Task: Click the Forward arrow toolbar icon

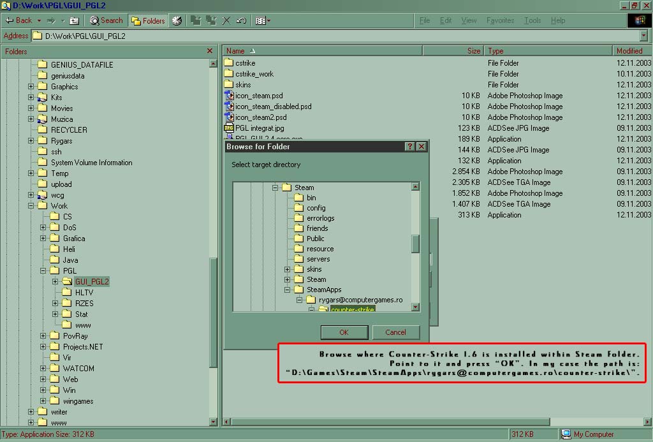Action: (x=51, y=20)
